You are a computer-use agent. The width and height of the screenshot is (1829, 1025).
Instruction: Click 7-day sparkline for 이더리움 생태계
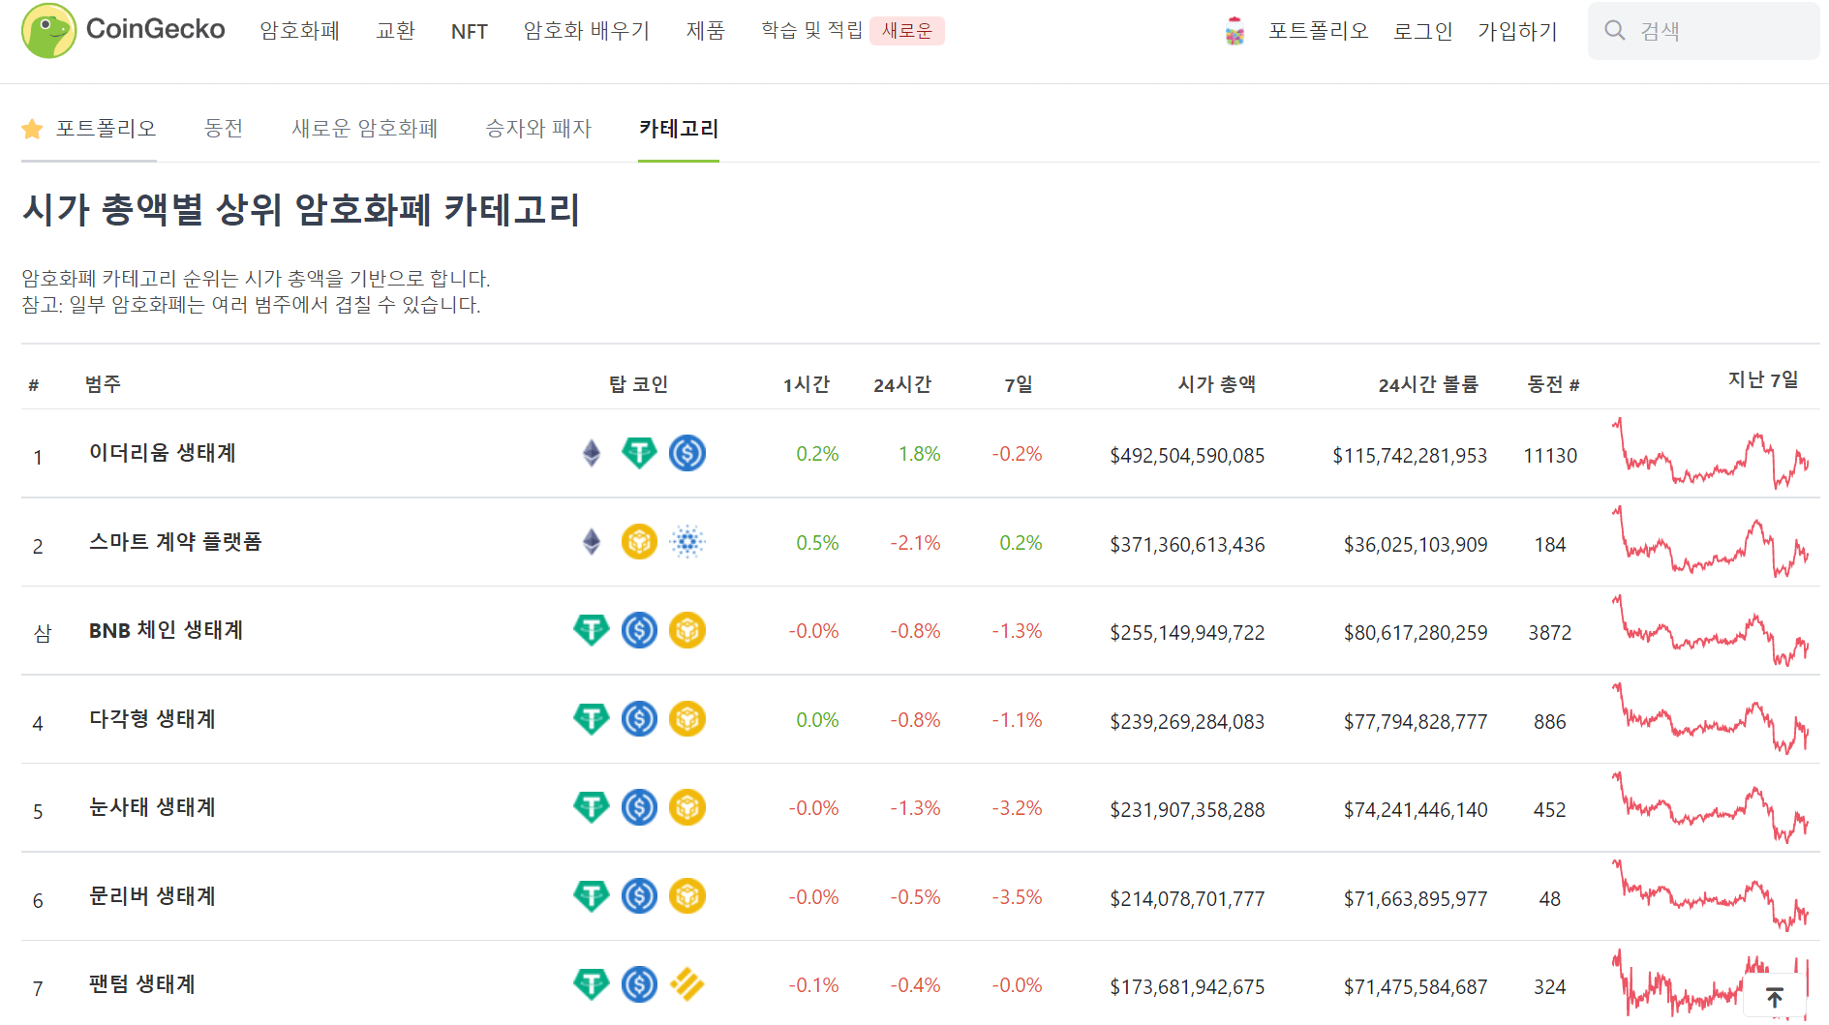[1711, 453]
